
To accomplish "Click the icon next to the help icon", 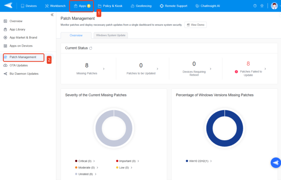I will (x=262, y=6).
